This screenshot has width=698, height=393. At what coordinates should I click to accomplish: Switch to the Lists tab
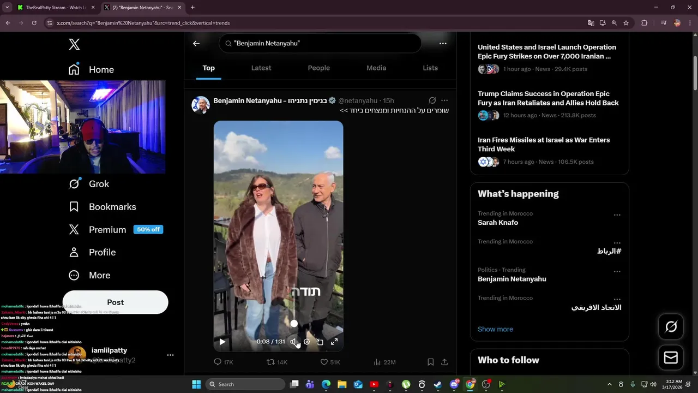coord(430,68)
